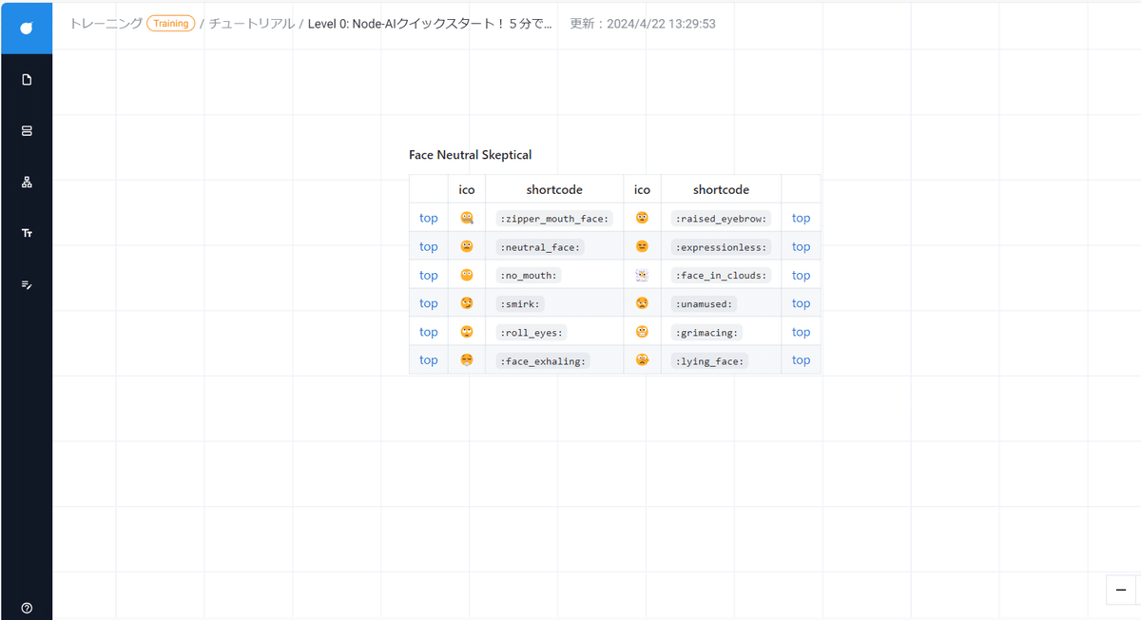The height and width of the screenshot is (620, 1141).
Task: Follow the top link right of :unamused:
Action: 802,303
